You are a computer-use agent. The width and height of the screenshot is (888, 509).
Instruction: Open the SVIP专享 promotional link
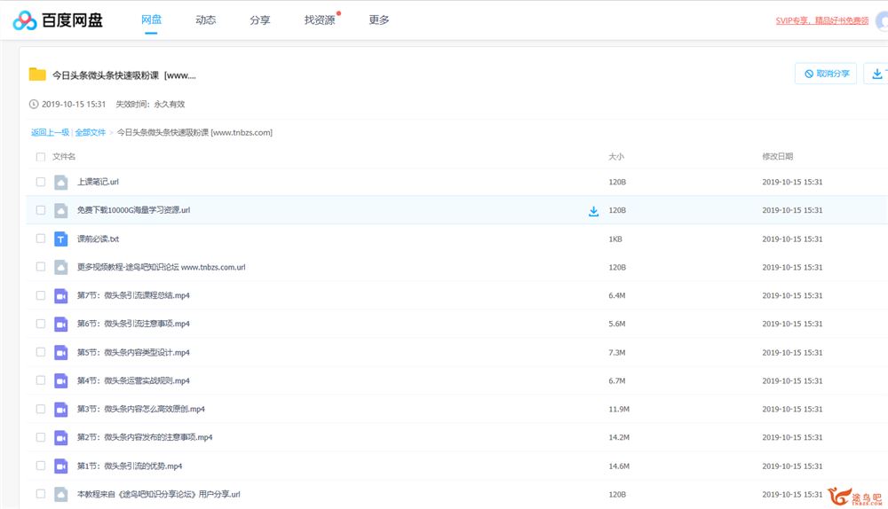[821, 20]
